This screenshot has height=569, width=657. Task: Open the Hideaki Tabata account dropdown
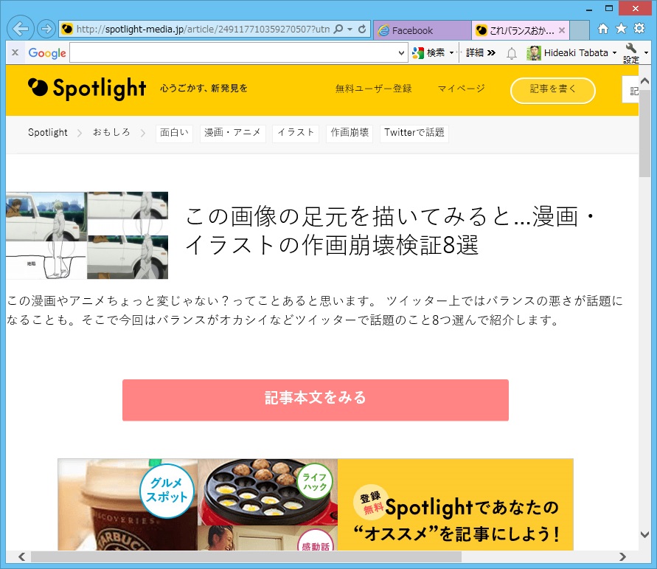tap(615, 53)
